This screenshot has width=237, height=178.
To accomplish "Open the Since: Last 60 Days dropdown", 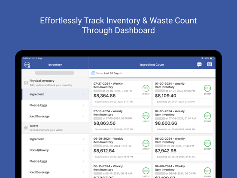I will (109, 73).
